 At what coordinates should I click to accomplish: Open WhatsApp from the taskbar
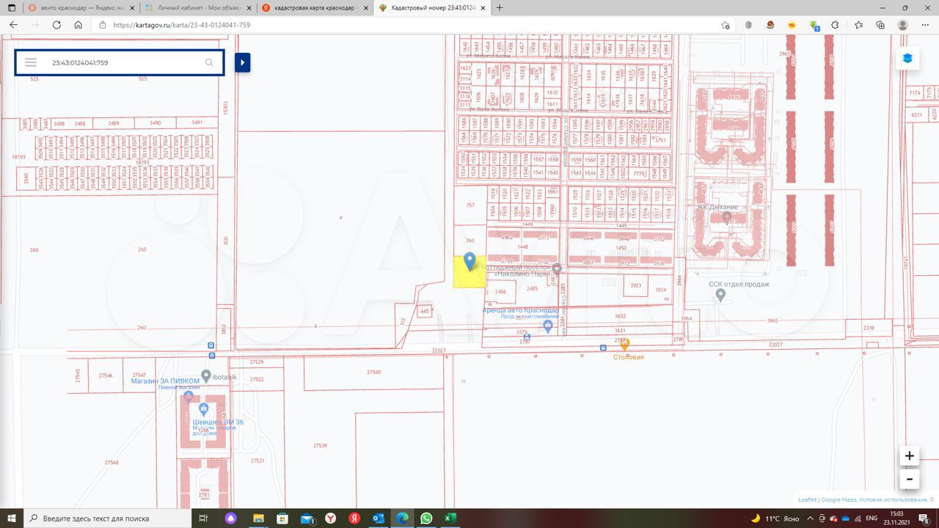pos(426,518)
